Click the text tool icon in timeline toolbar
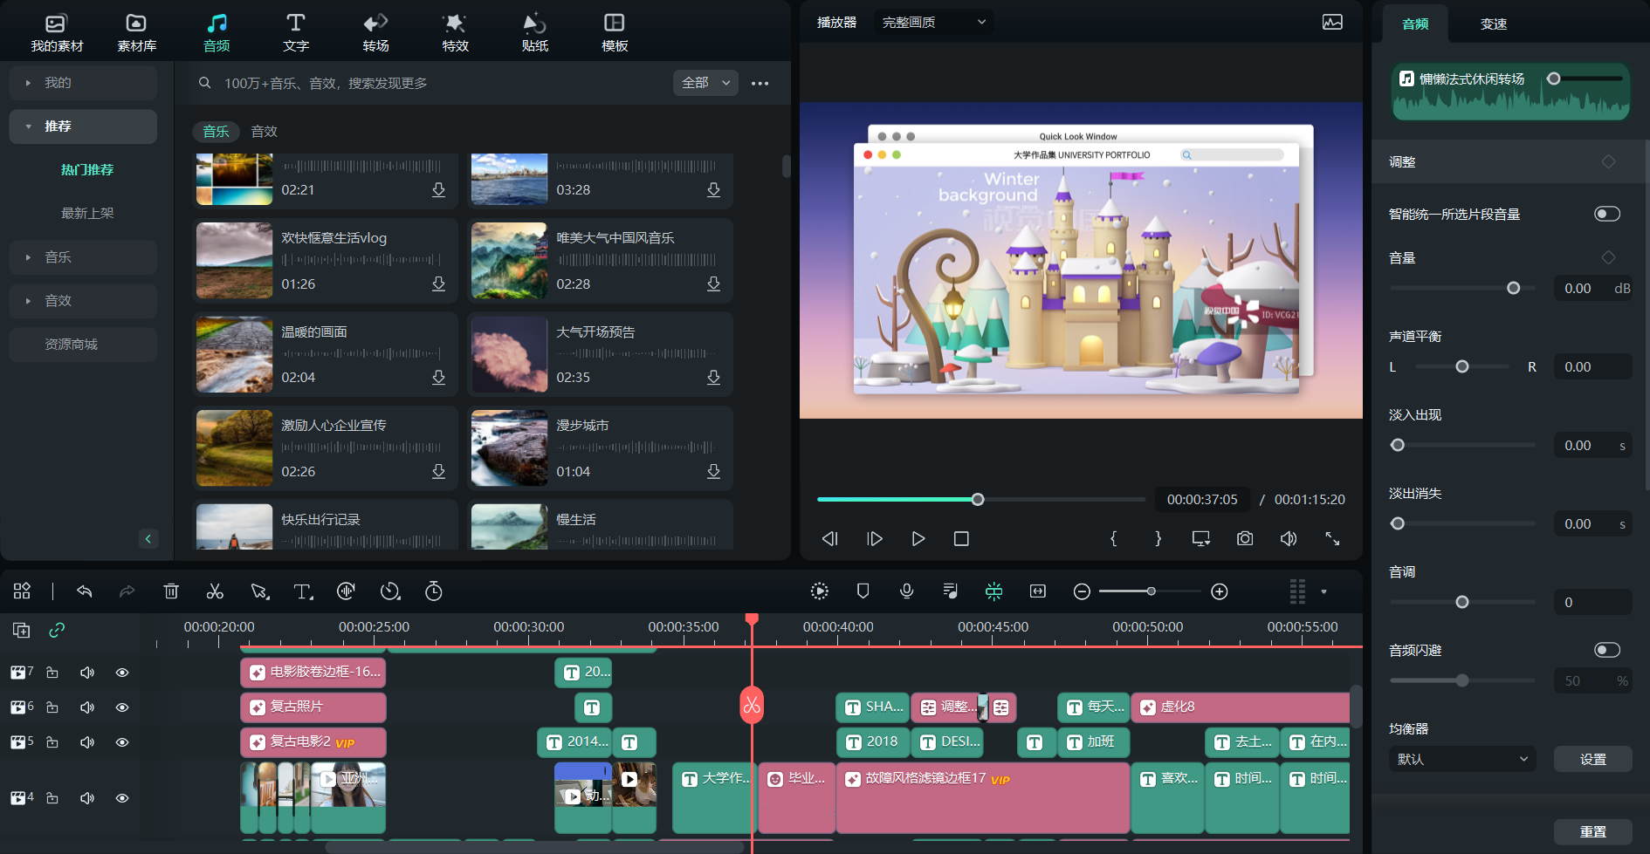 tap(302, 591)
